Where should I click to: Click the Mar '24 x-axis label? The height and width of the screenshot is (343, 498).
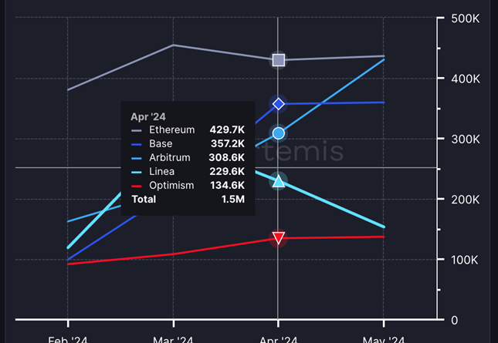pos(174,339)
